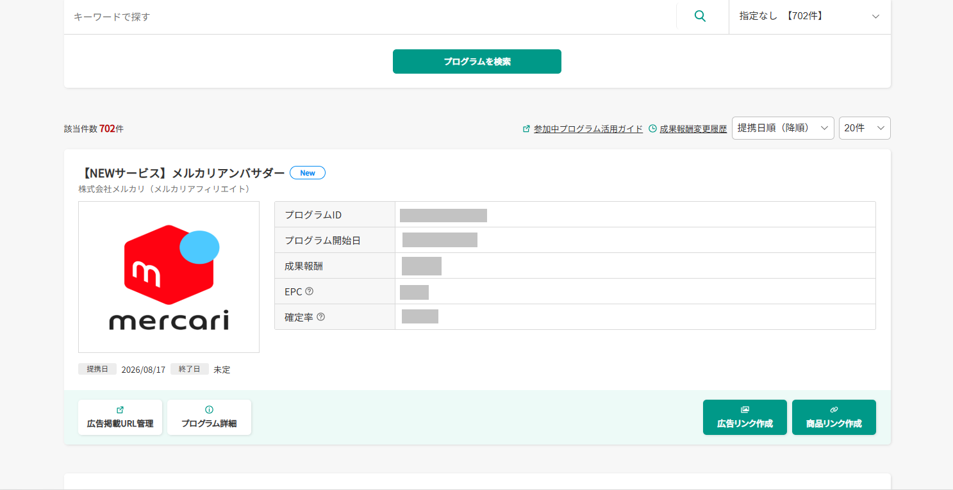Click the external link icon beside 参加中プログラム活用ガイド

[527, 129]
